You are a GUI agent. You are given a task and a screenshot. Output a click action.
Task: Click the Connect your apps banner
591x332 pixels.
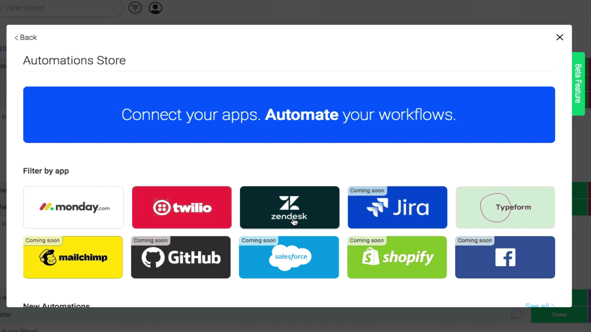289,115
